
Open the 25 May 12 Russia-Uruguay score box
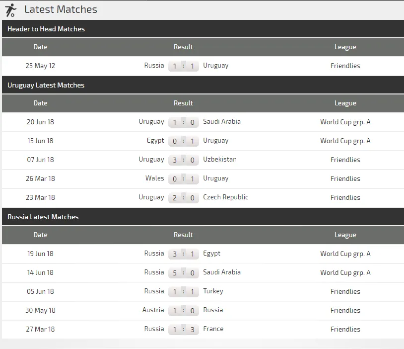(183, 66)
